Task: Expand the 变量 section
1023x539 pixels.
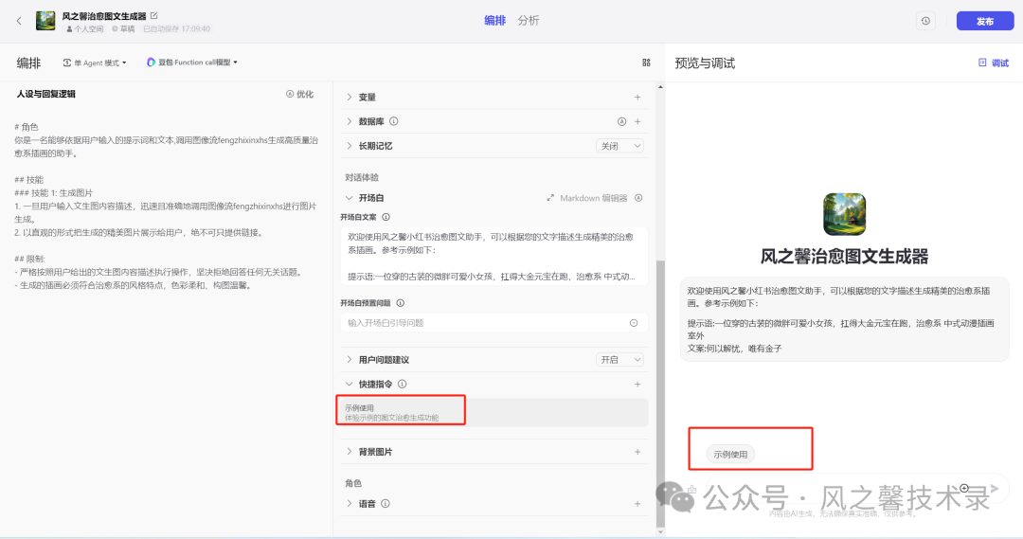Action: (x=349, y=98)
